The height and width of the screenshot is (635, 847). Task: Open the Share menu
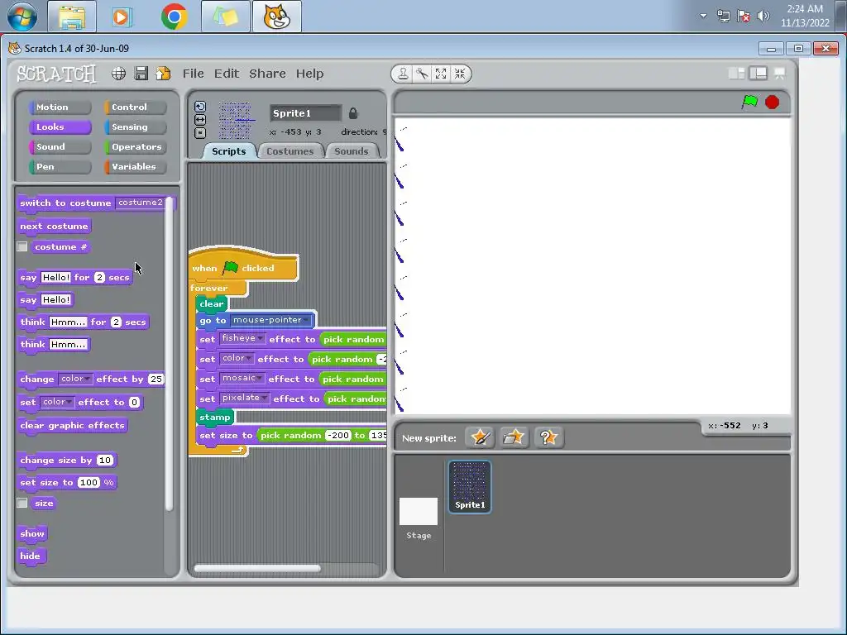click(267, 74)
